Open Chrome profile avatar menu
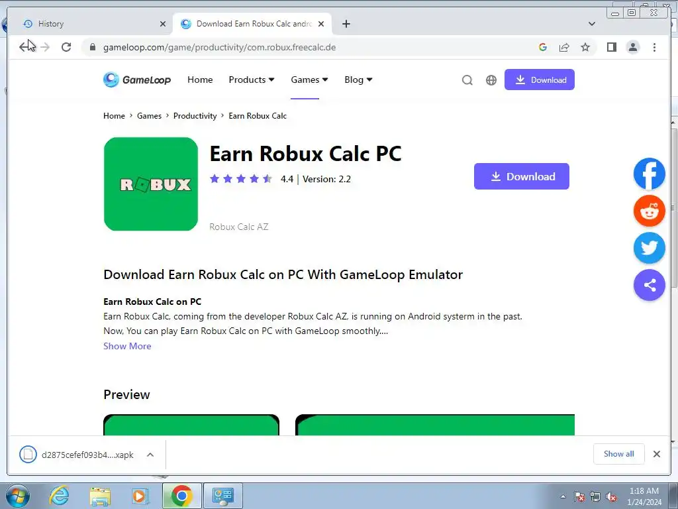Viewport: 678px width, 509px height. (x=632, y=47)
